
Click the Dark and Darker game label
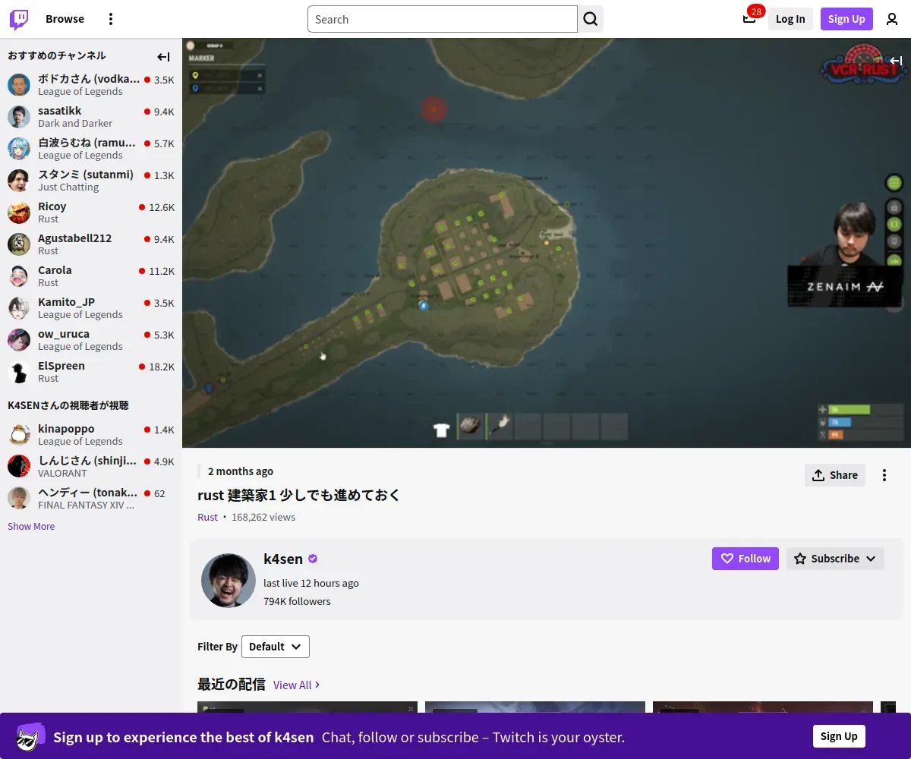point(75,123)
